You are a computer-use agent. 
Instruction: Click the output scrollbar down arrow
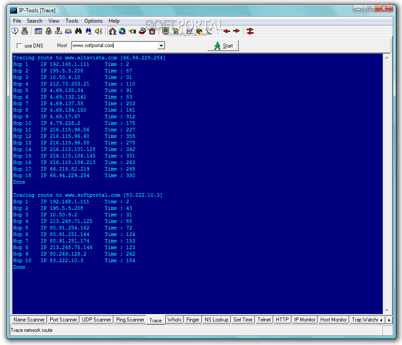pyautogui.click(x=387, y=311)
